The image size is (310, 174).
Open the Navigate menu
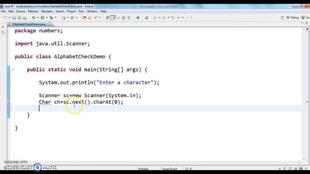tap(47, 11)
